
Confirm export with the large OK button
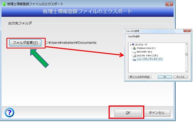point(128,113)
